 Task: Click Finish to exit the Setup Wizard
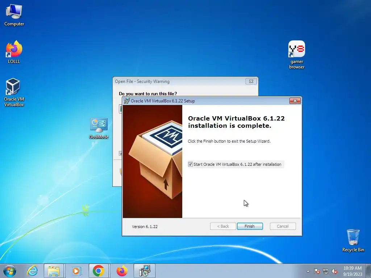pos(250,226)
